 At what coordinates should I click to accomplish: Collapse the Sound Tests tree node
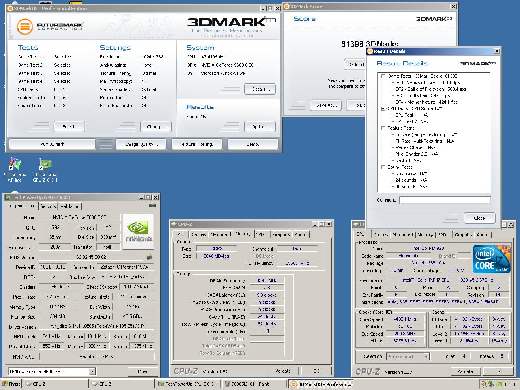tap(383, 167)
